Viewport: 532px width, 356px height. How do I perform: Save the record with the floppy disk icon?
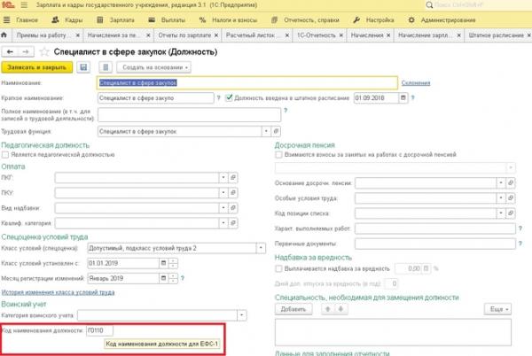click(83, 67)
